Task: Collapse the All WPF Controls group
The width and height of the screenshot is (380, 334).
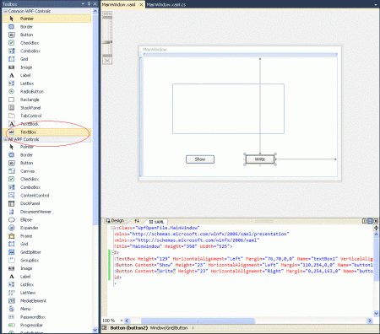Action: tap(5, 139)
